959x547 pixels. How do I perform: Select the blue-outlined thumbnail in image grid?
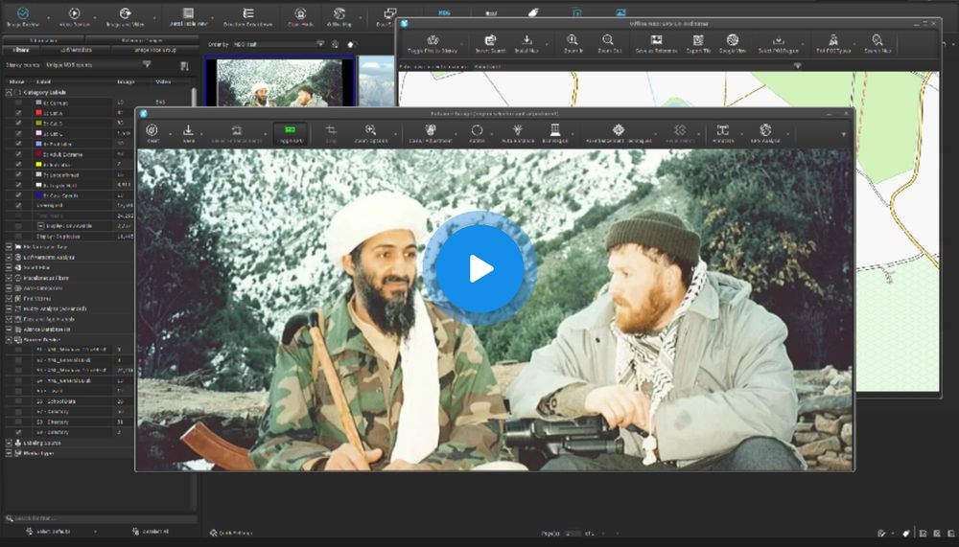[280, 81]
